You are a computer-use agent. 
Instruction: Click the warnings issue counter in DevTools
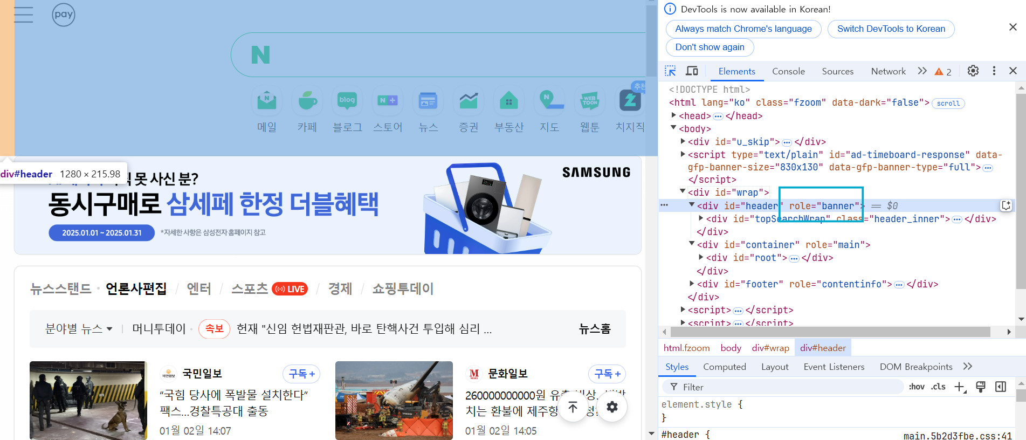click(x=943, y=71)
